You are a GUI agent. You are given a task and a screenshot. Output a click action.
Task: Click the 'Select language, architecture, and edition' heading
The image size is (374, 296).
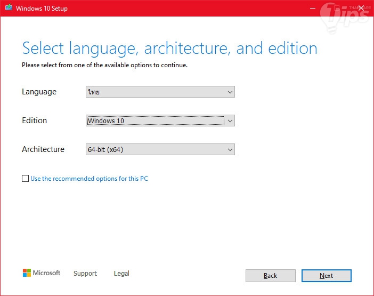click(169, 49)
